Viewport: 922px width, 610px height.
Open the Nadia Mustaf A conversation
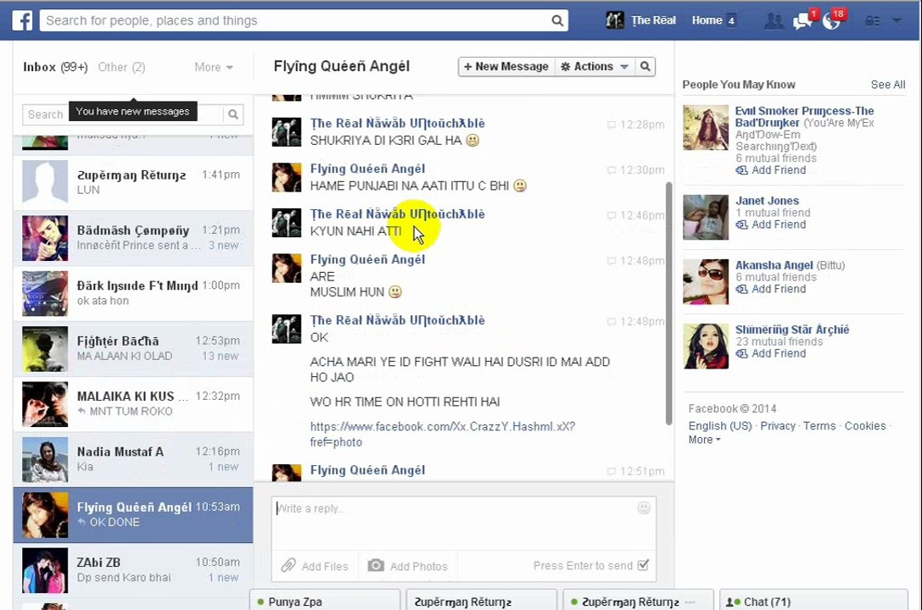(133, 459)
